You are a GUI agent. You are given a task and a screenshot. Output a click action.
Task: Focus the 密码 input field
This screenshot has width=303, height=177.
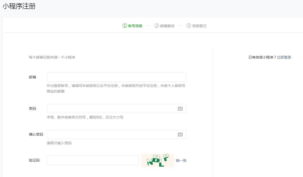[116, 109]
